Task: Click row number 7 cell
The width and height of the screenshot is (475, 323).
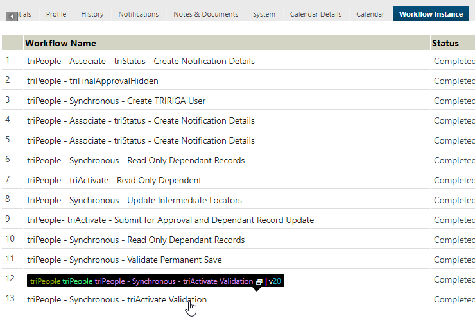Action: pos(12,179)
